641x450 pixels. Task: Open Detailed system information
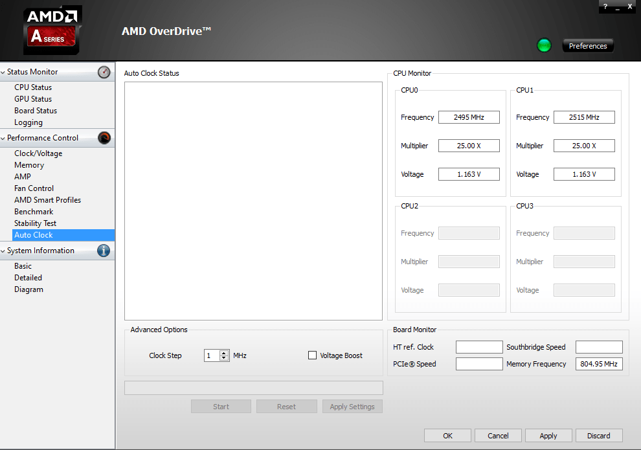point(28,278)
